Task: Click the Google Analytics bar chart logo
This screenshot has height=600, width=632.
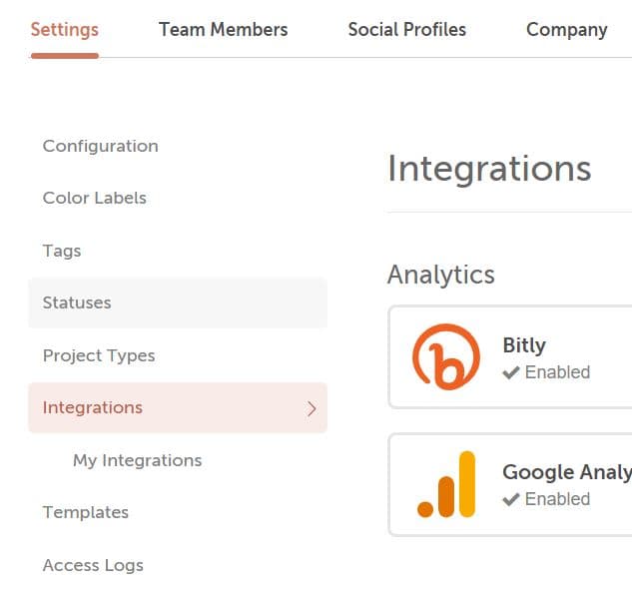Action: click(445, 484)
